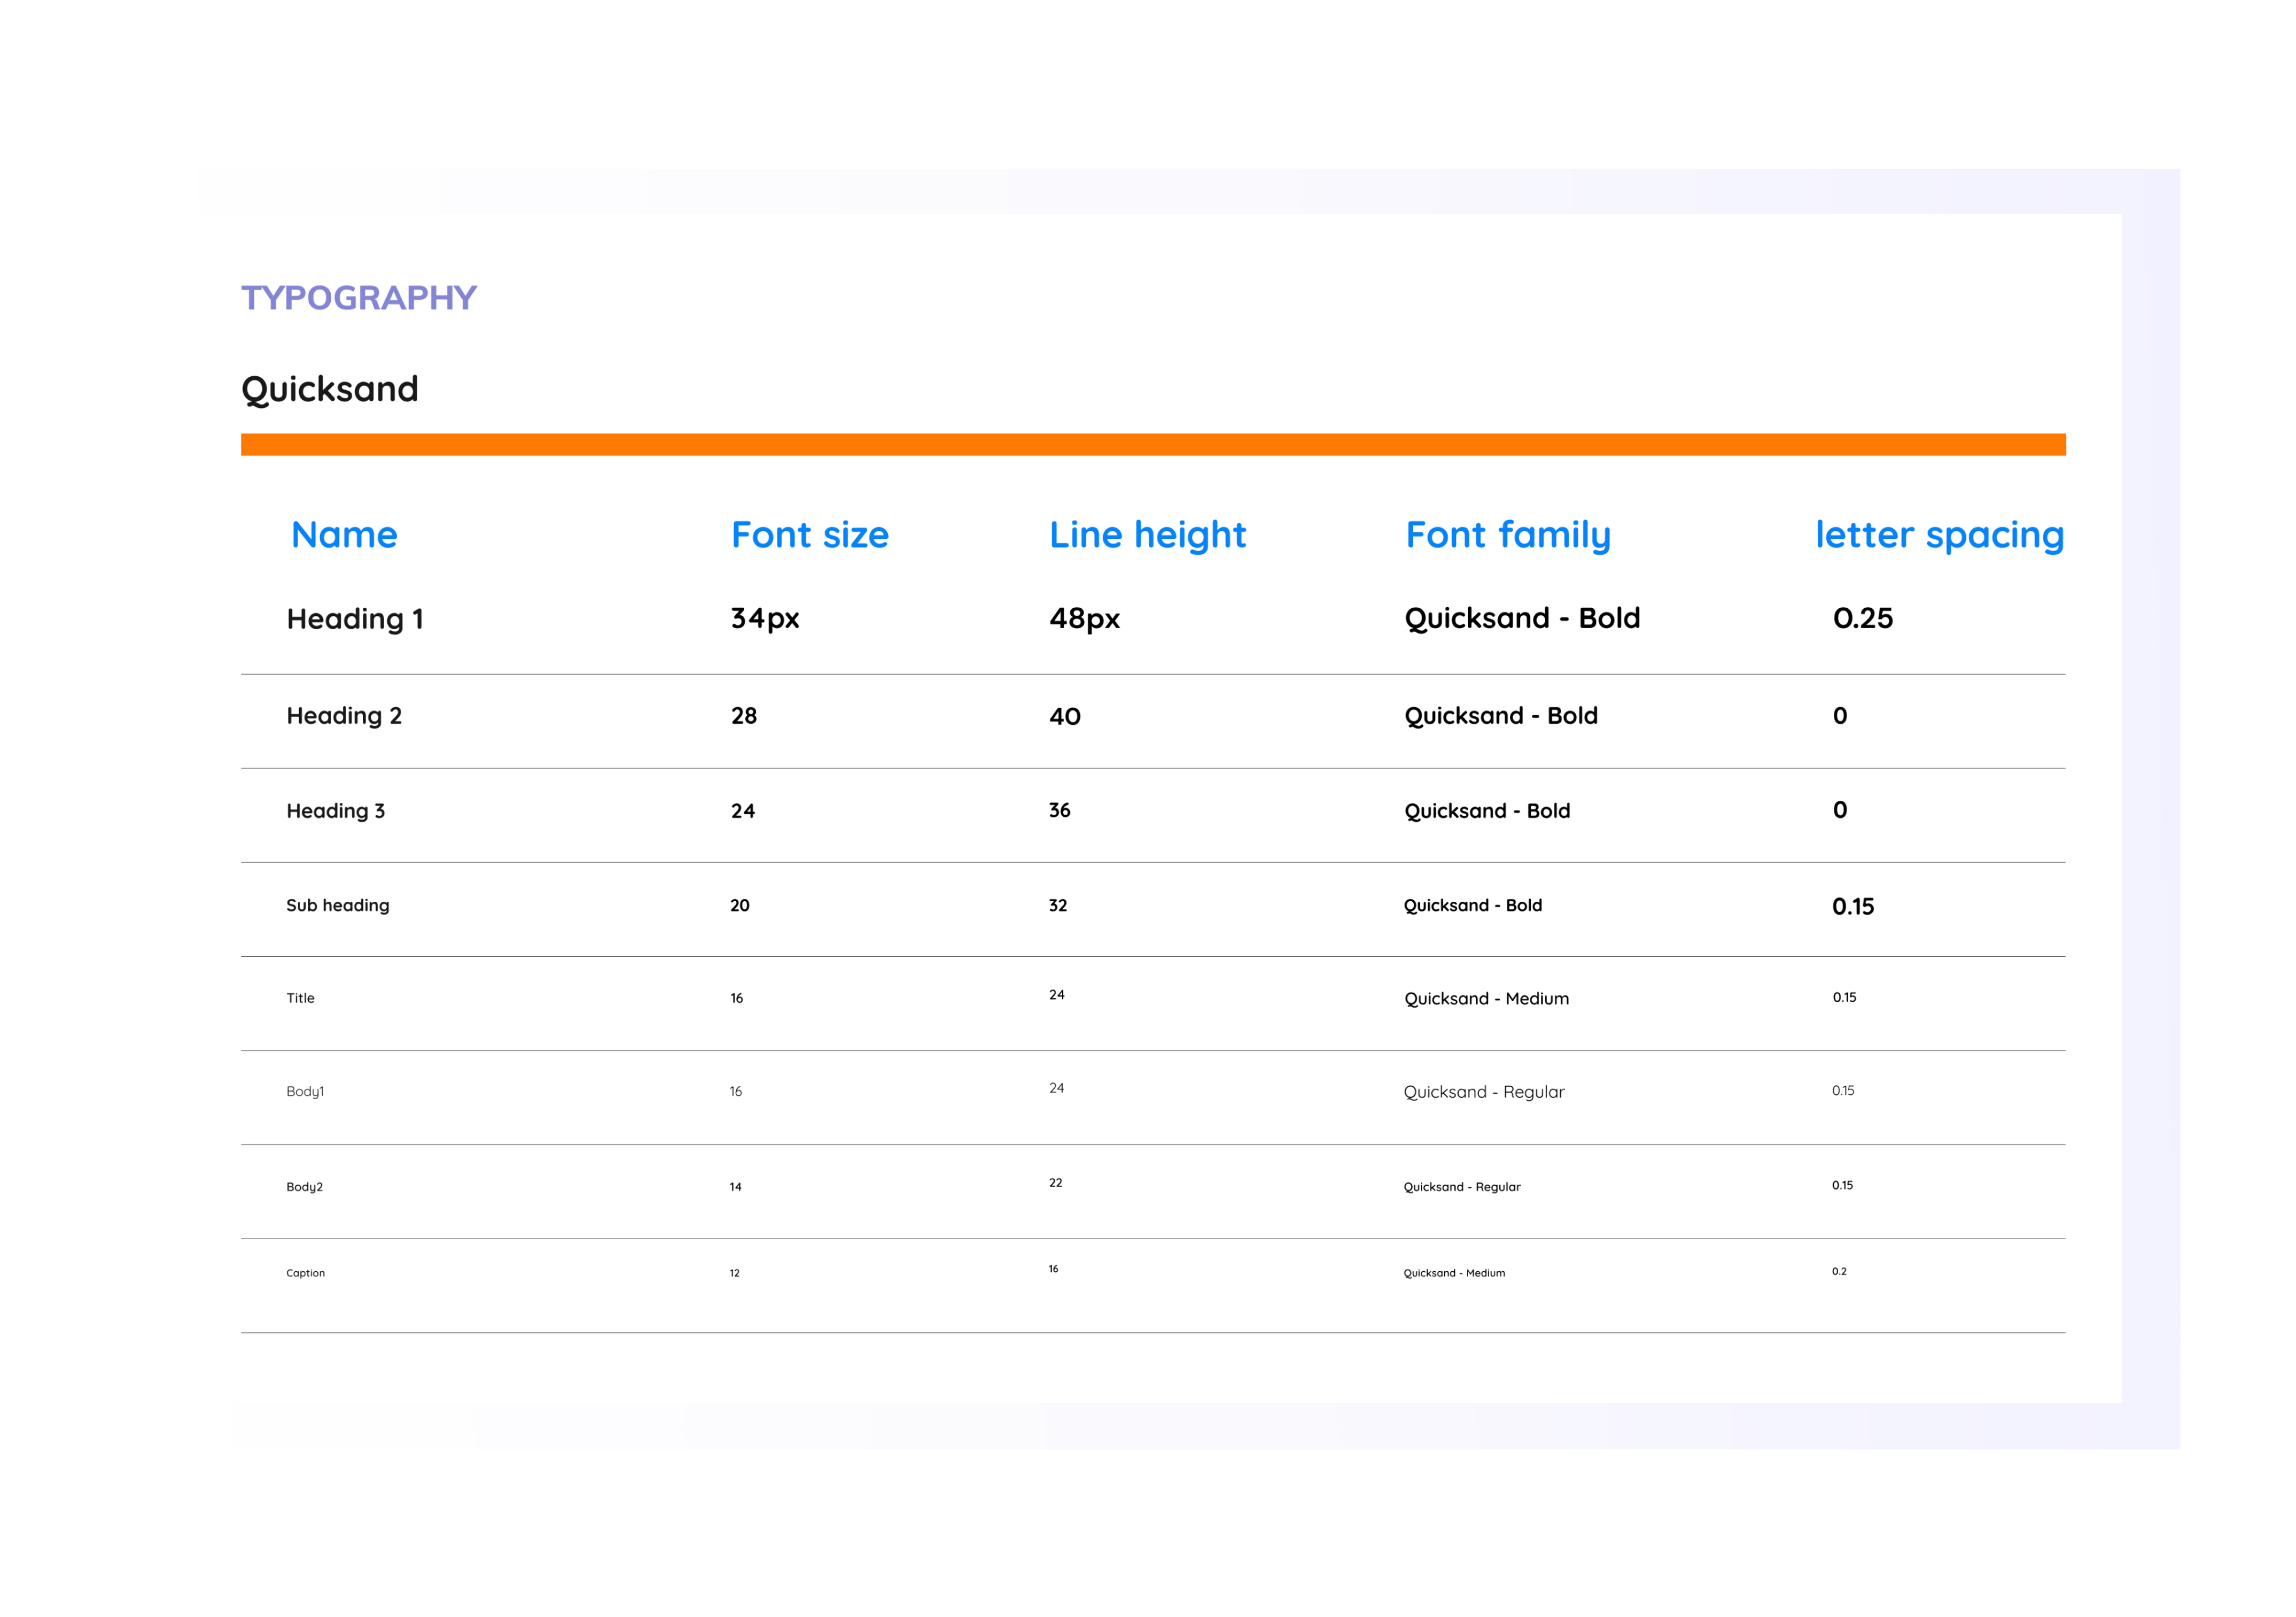Click the Font family column header
The width and height of the screenshot is (2296, 1617).
click(x=1508, y=535)
